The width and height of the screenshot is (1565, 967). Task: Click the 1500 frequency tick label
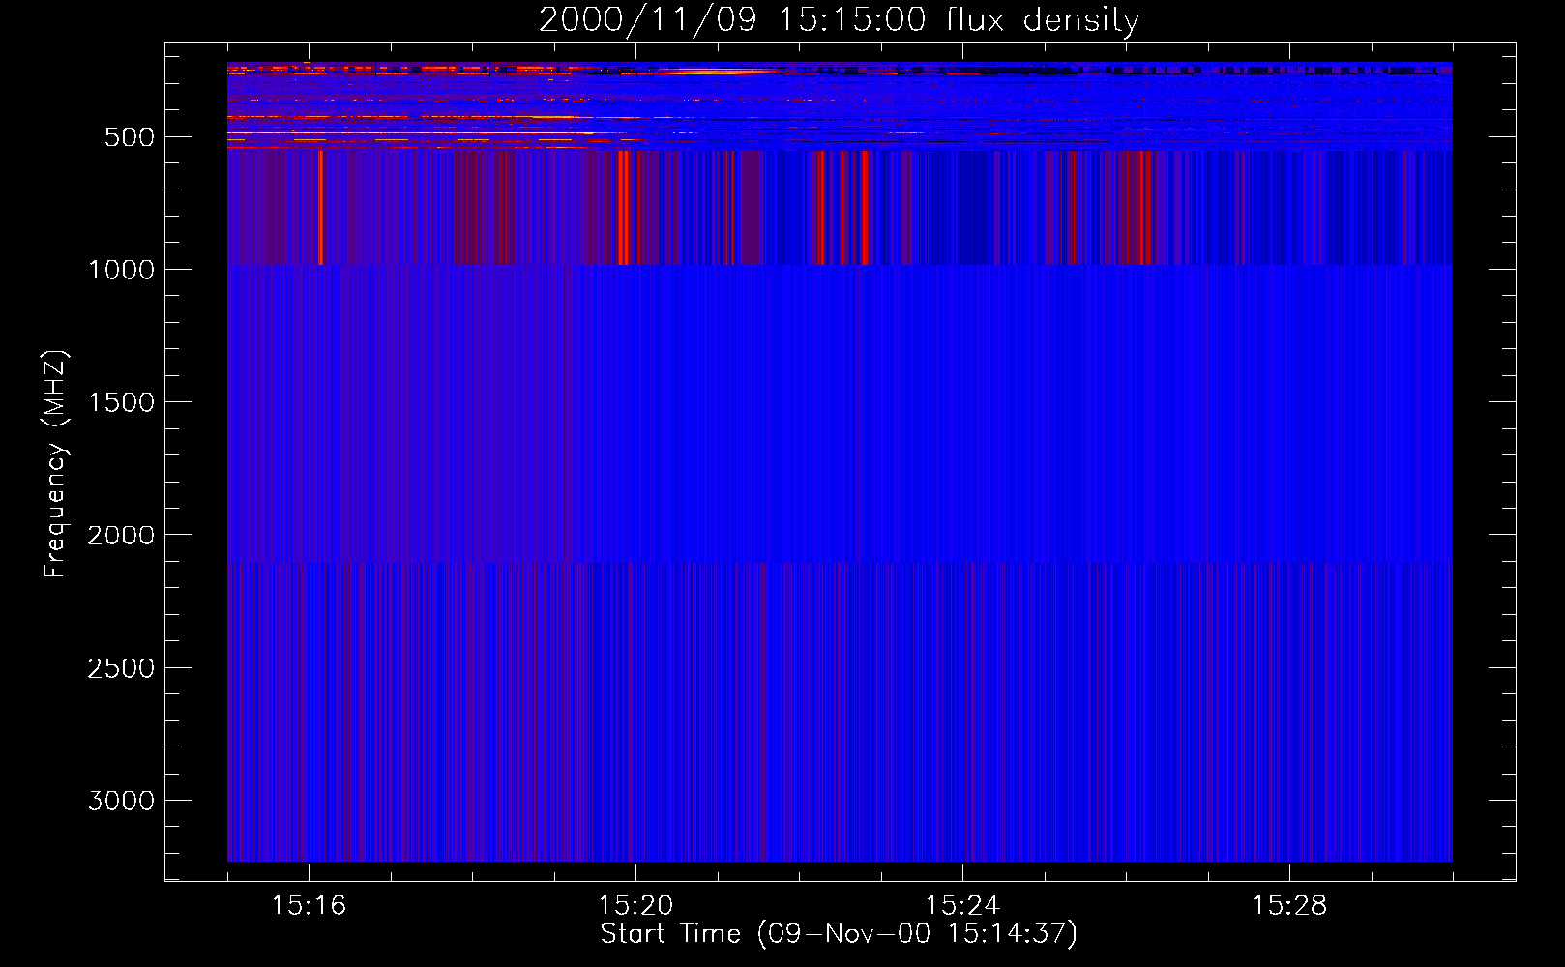coord(121,402)
